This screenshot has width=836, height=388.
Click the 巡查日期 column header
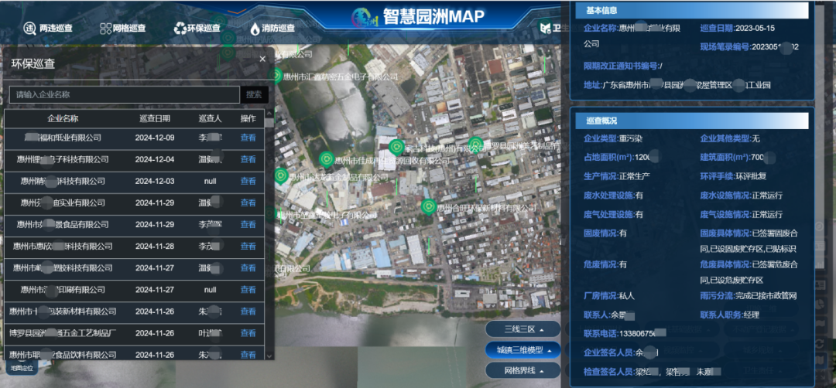tap(155, 119)
